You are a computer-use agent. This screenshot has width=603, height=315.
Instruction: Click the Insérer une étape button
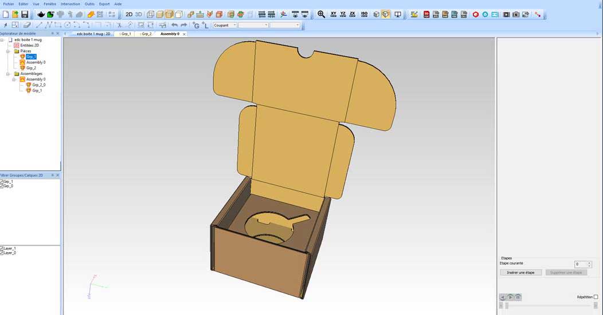[x=520, y=273]
